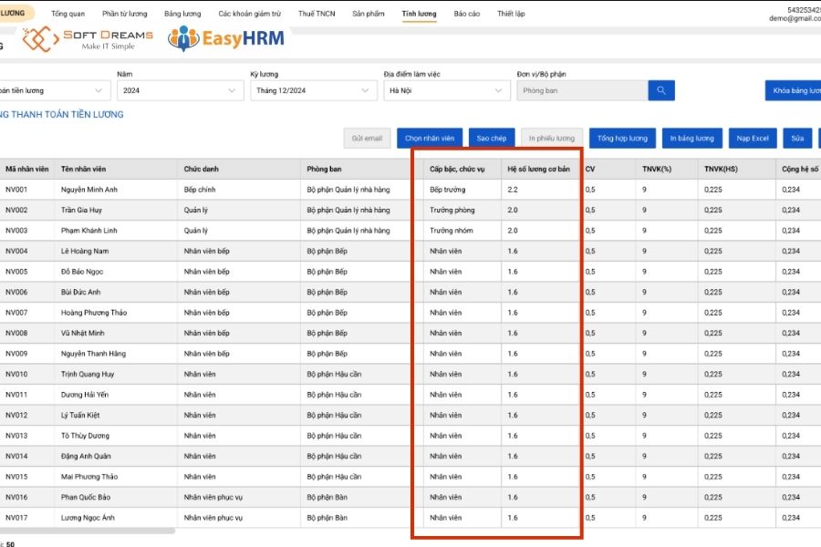Go to Phân tử lương menu
The image size is (821, 547).
click(x=125, y=14)
